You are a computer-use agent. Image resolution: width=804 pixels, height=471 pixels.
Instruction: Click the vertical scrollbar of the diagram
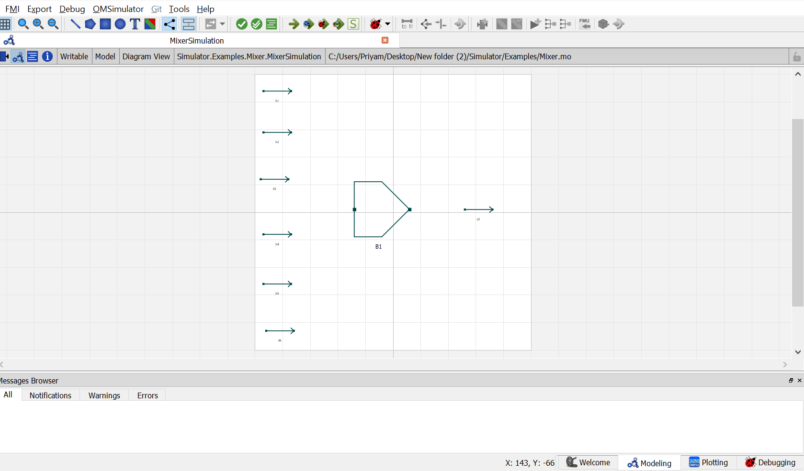[797, 212]
